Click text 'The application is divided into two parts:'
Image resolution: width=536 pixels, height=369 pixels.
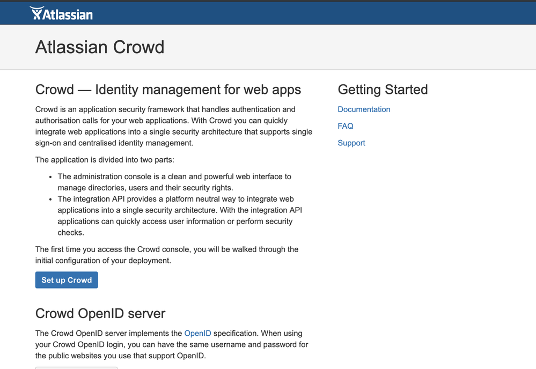[105, 159]
